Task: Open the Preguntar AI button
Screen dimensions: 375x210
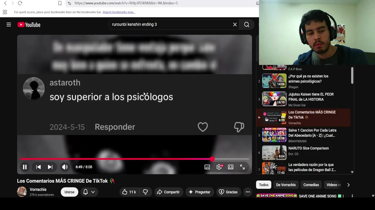Action: click(x=200, y=192)
